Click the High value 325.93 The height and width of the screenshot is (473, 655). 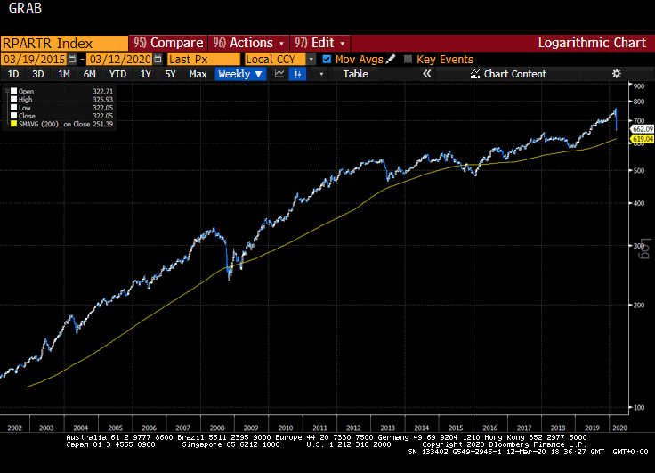pos(102,100)
